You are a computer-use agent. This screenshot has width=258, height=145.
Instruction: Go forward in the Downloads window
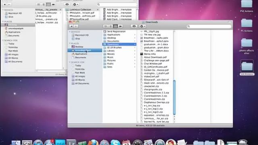tap(76, 26)
